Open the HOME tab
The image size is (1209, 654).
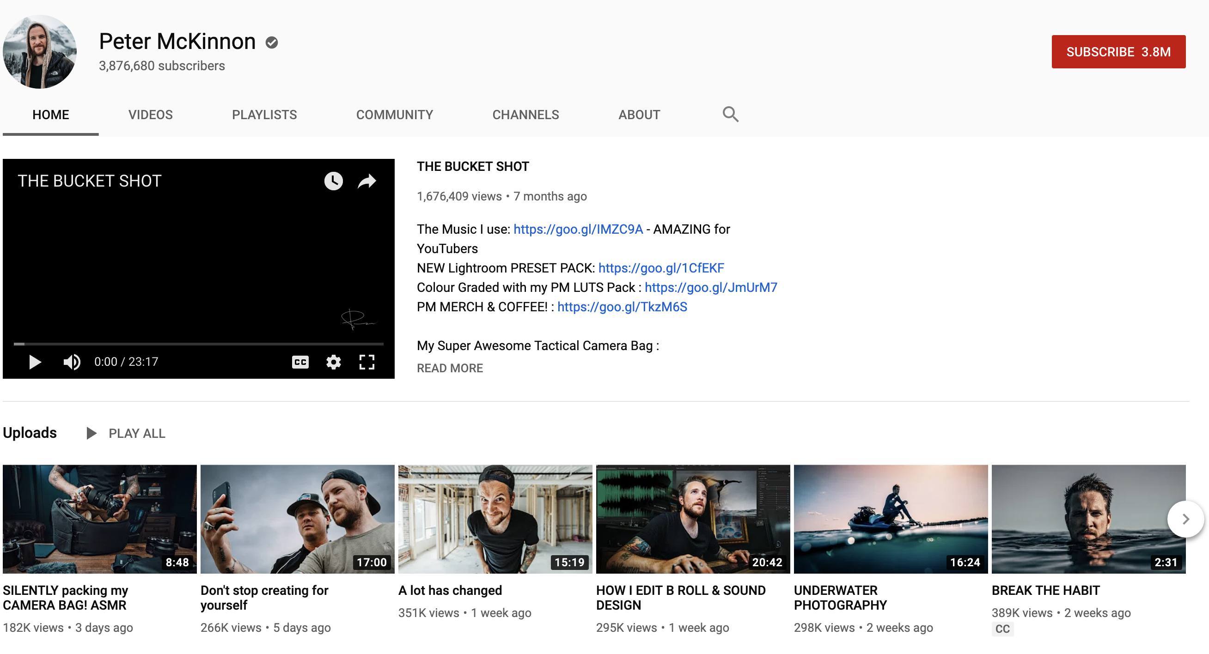(51, 115)
